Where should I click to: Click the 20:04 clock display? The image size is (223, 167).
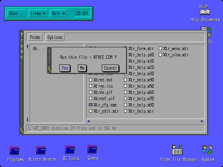(x=82, y=13)
